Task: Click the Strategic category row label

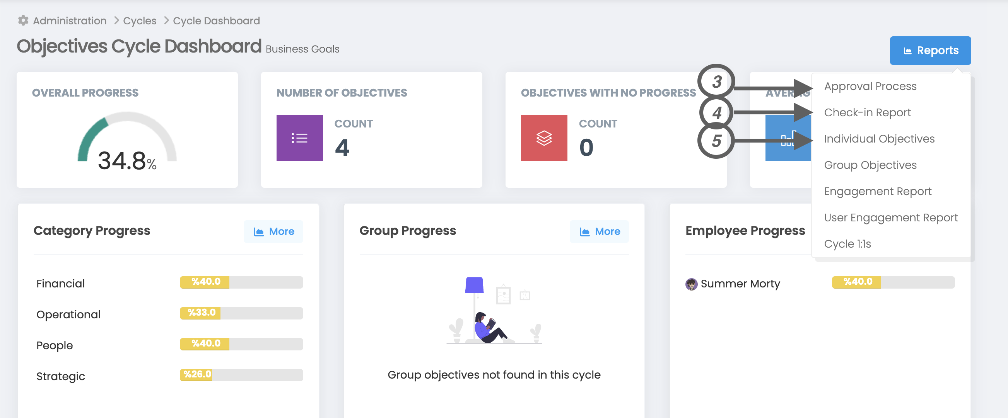Action: [61, 376]
